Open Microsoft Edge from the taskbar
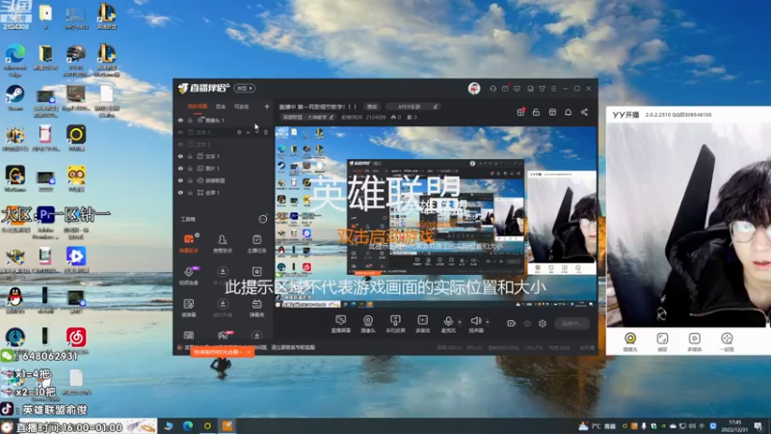Image resolution: width=771 pixels, height=434 pixels. coord(188,426)
